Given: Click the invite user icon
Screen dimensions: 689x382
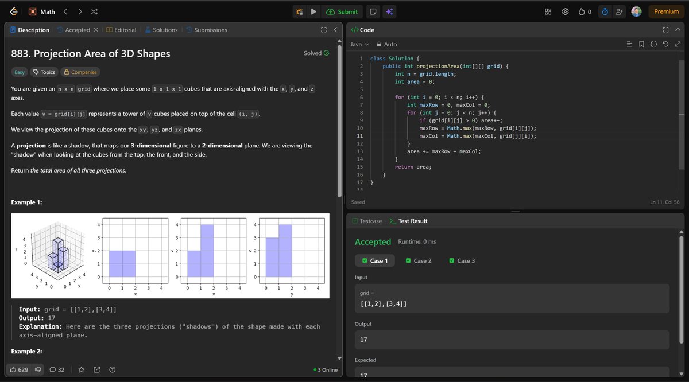Looking at the screenshot, I should pyautogui.click(x=619, y=11).
